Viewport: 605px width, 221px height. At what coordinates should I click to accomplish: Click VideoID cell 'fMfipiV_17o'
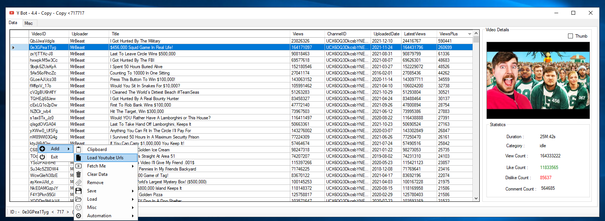(x=49, y=86)
